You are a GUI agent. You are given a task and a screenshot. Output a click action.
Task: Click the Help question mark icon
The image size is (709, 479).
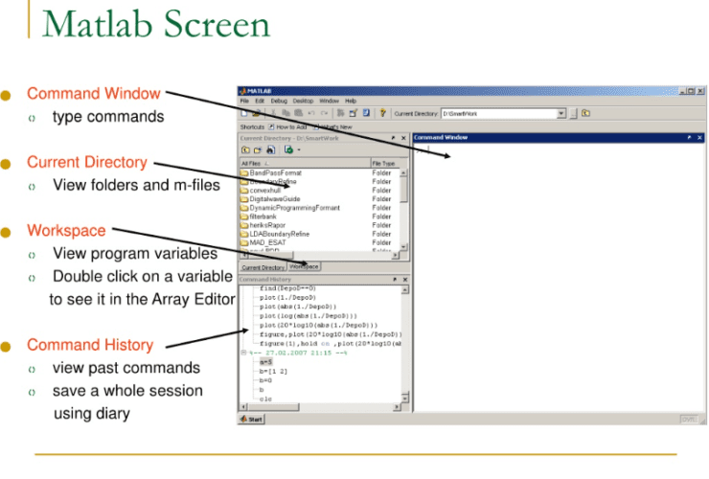click(x=382, y=113)
